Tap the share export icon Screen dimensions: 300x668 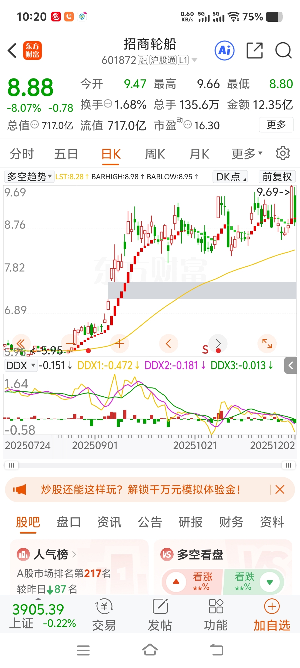coord(254,50)
